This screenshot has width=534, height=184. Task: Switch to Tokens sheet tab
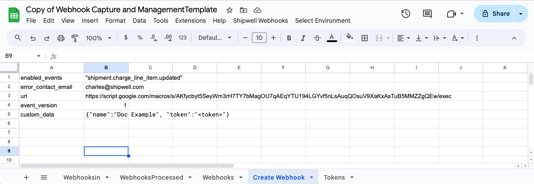pyautogui.click(x=334, y=177)
